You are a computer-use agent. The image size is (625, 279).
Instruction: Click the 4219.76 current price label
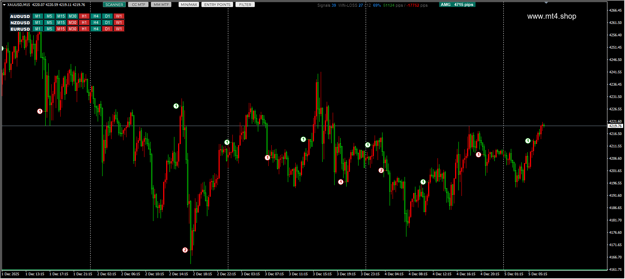pyautogui.click(x=615, y=126)
